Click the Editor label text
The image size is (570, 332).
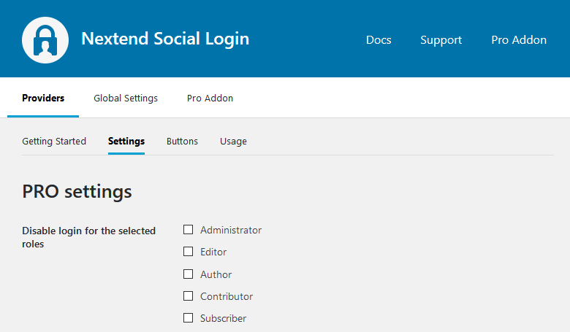coord(213,252)
